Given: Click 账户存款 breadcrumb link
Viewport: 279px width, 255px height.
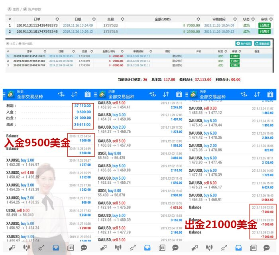Looking at the screenshot, I should pyautogui.click(x=35, y=9).
